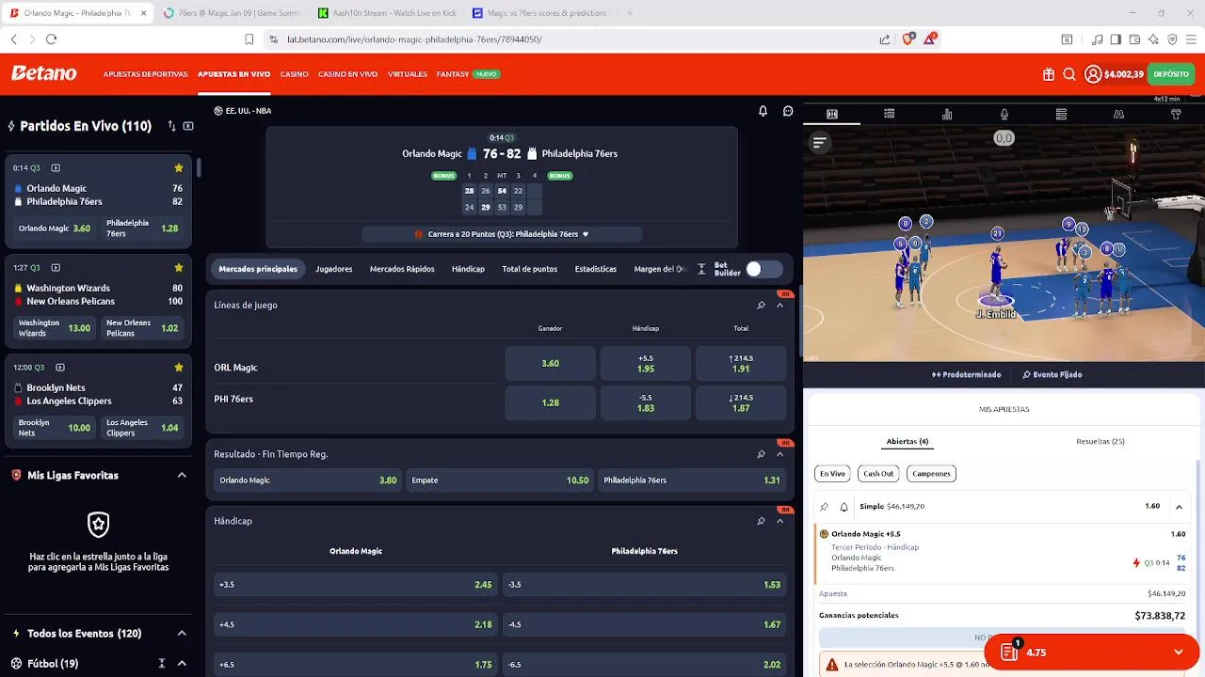The width and height of the screenshot is (1205, 677).
Task: Open the gift promotions icon in header
Action: (1049, 74)
